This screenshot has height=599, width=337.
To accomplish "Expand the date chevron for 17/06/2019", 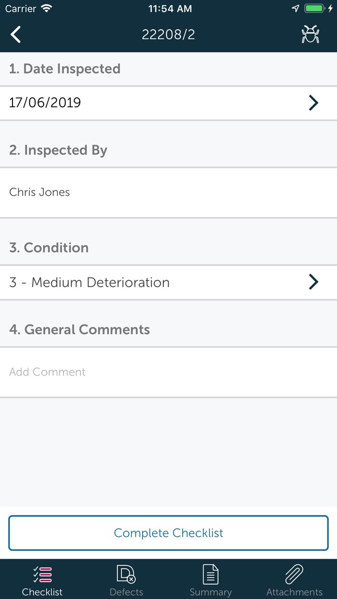I will 313,103.
